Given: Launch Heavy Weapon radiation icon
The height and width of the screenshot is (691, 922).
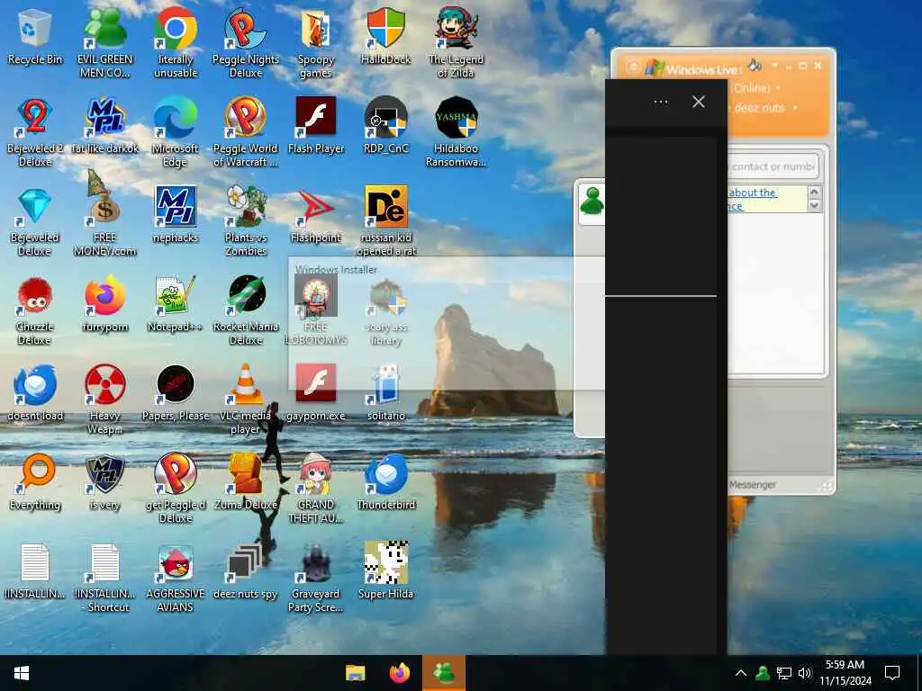Looking at the screenshot, I should (104, 399).
